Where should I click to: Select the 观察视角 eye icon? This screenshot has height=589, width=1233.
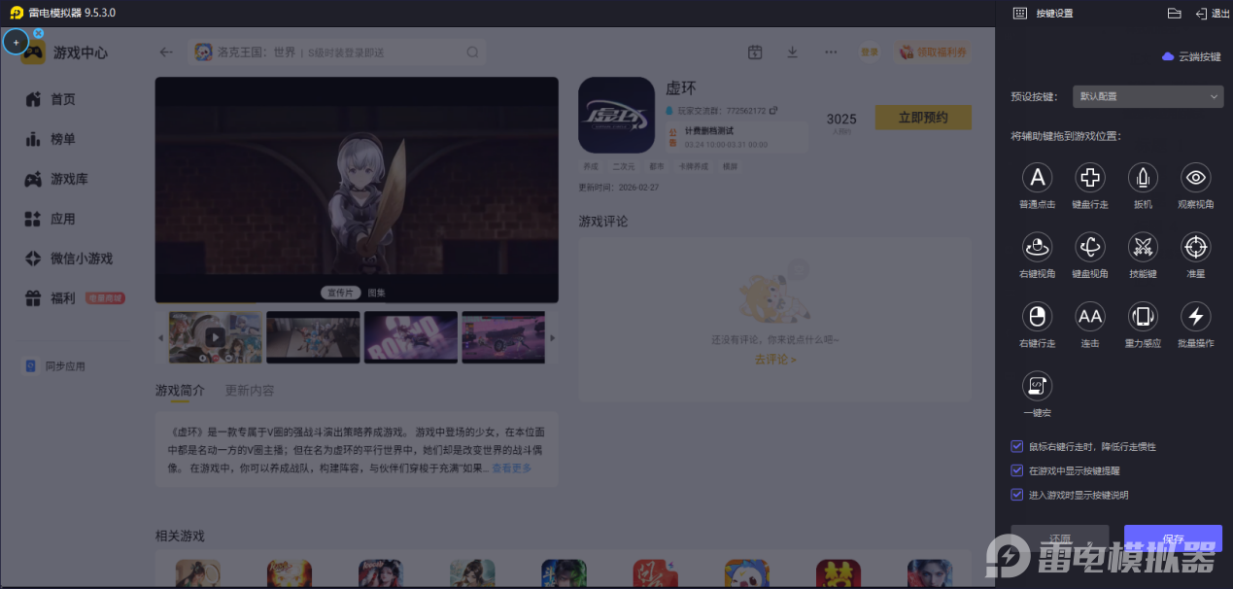click(x=1195, y=178)
